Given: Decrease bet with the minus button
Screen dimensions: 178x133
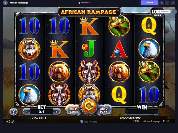Looking at the screenshot, I should coord(26,112).
